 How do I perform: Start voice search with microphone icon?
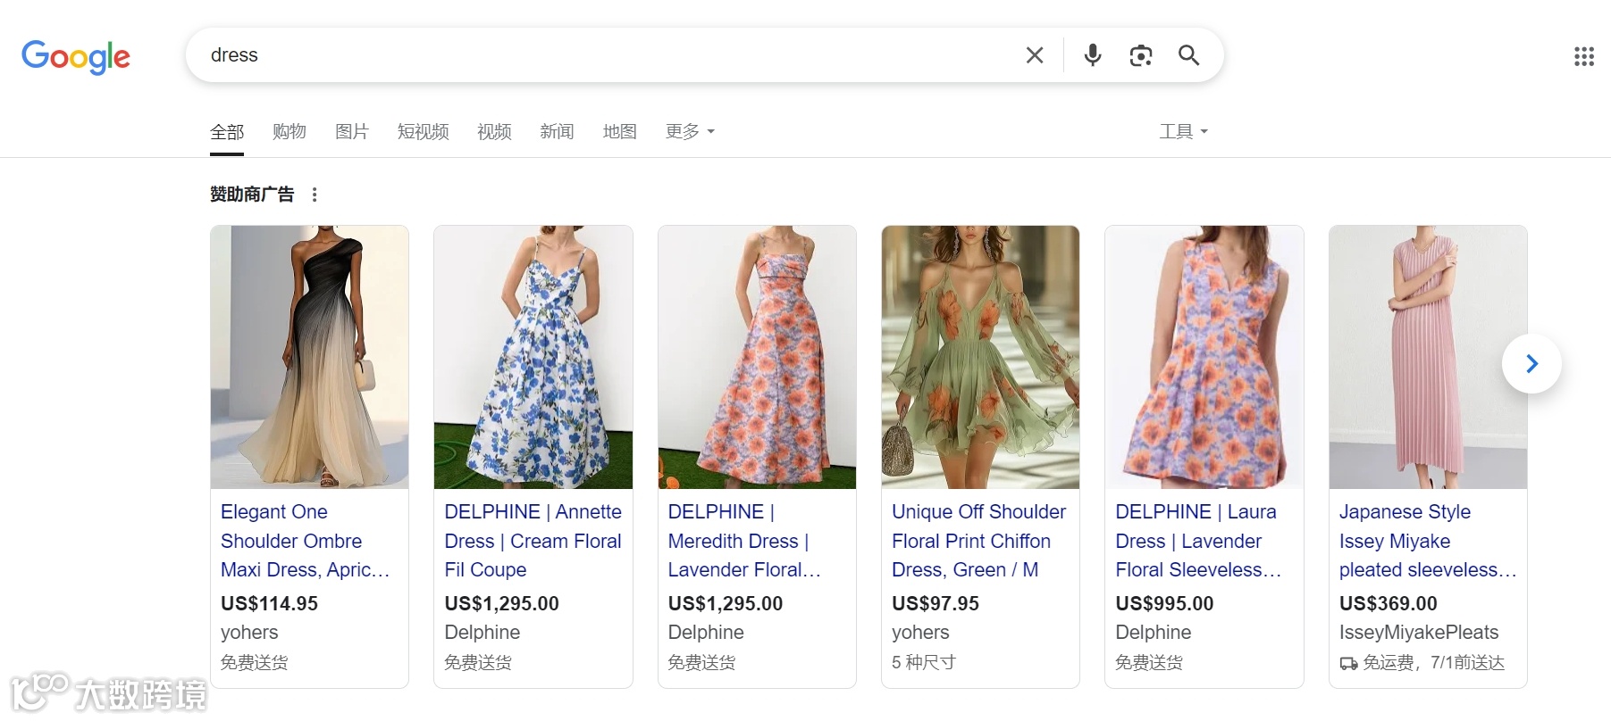point(1092,55)
